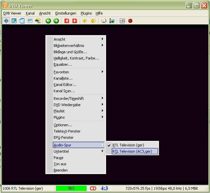Open the Hilfe menu
Image resolution: width=210 pixels, height=193 pixels.
pos(99,13)
